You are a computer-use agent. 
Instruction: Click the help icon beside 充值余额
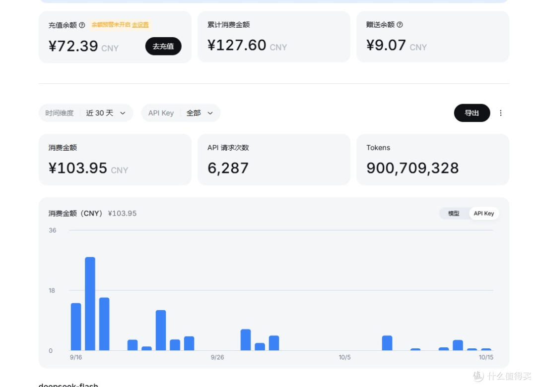click(x=82, y=25)
